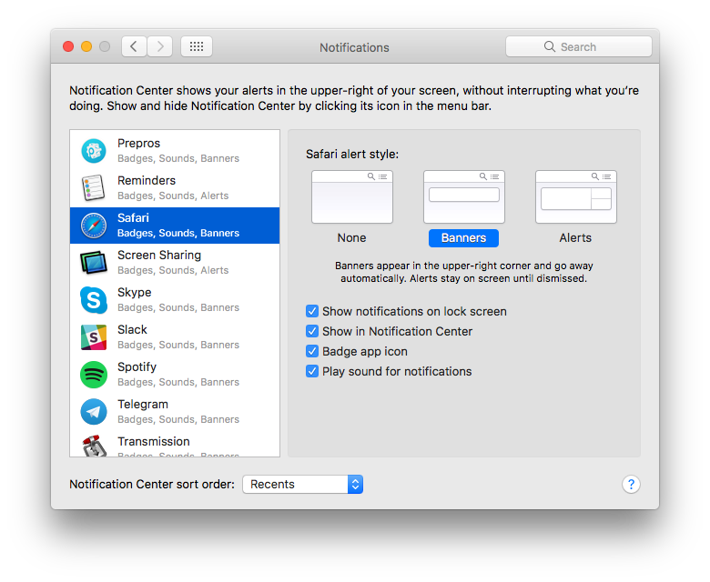Screen dimensions: 710x582
Task: Uncheck Show notifications on lock screen
Action: click(312, 311)
